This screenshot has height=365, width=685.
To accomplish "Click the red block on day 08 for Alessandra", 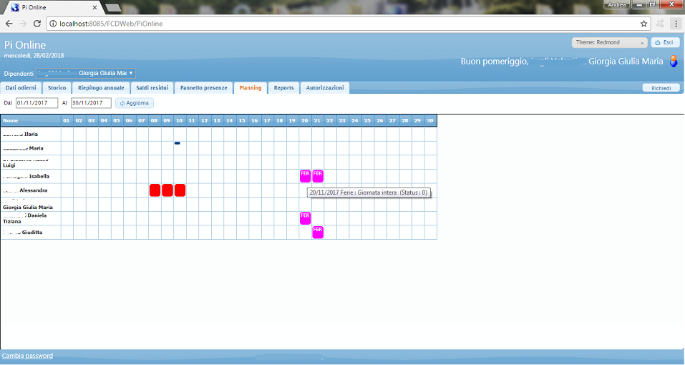I will [155, 190].
